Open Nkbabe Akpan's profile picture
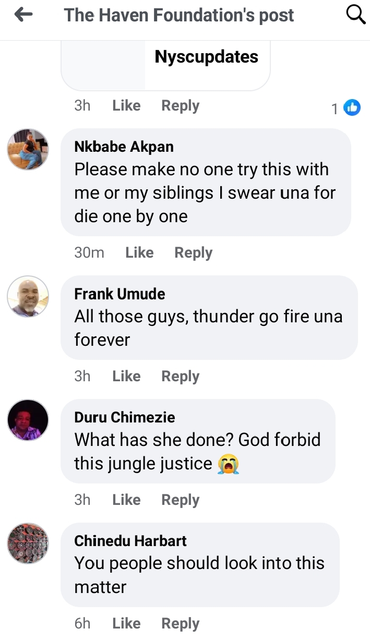The width and height of the screenshot is (370, 641). 28,149
